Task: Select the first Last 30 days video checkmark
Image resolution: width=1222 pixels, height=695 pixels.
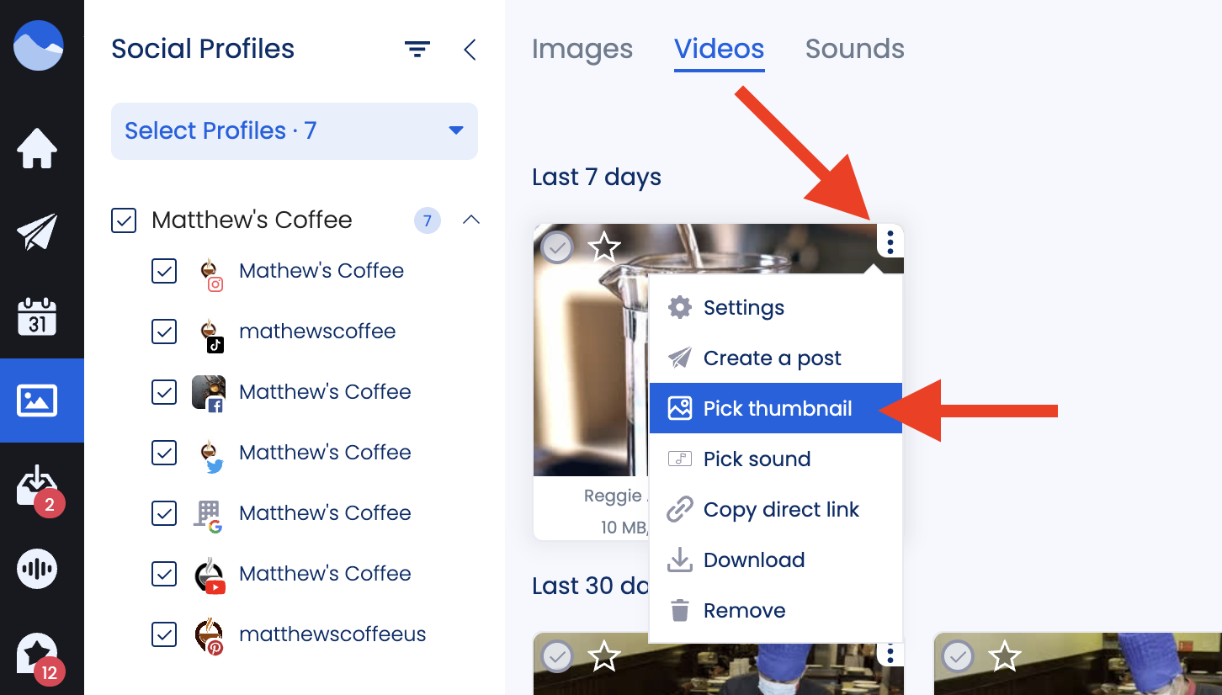Action: (557, 656)
